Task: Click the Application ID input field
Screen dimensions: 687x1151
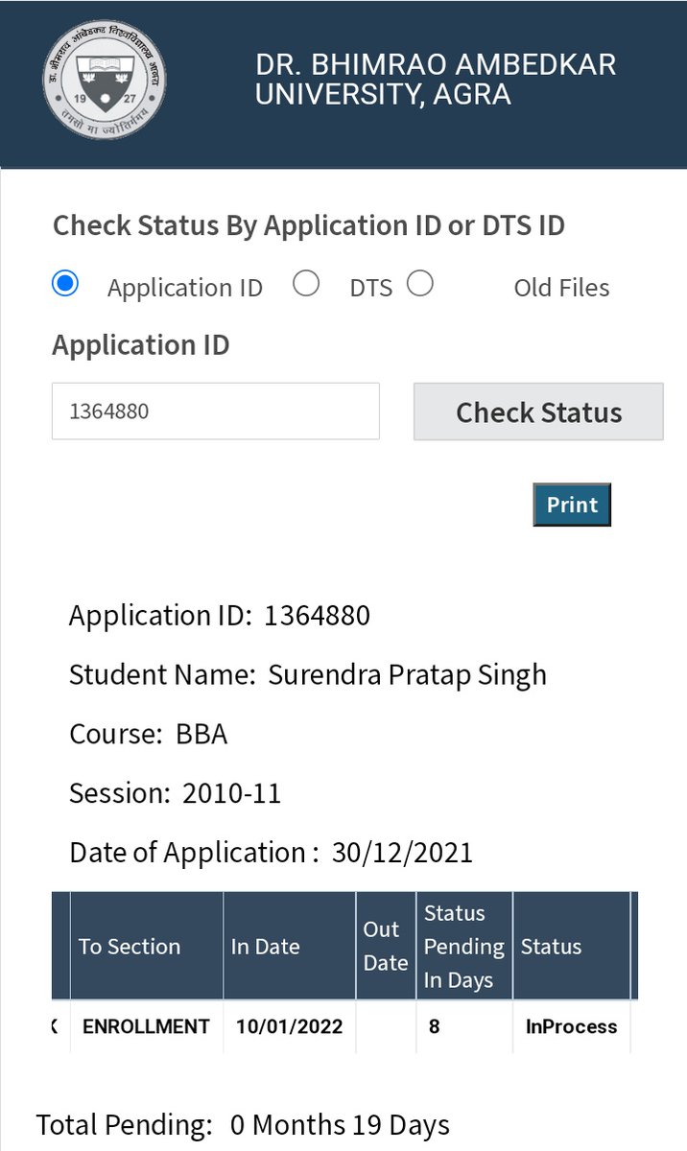Action: point(216,411)
